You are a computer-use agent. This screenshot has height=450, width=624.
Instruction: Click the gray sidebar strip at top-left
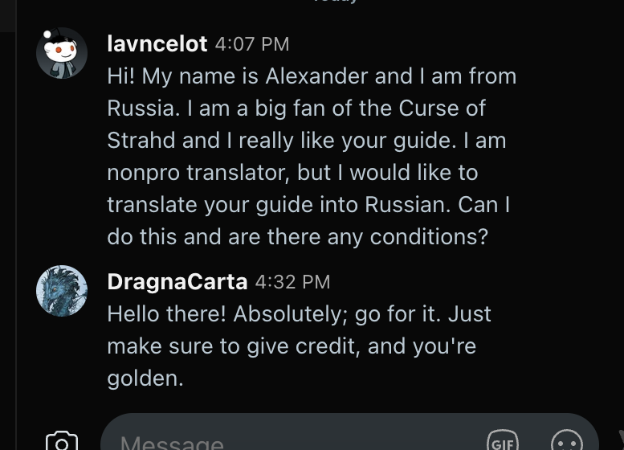click(x=8, y=16)
